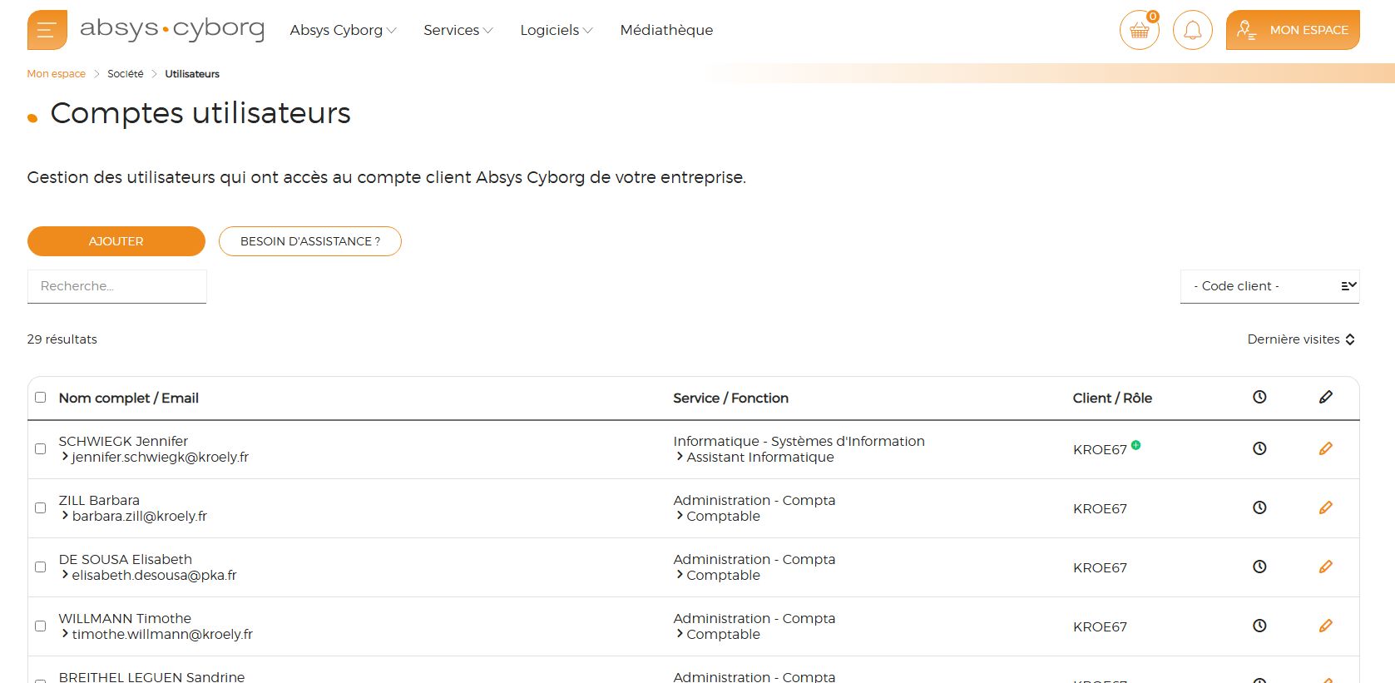Toggle the select-all users checkbox

[x=40, y=397]
